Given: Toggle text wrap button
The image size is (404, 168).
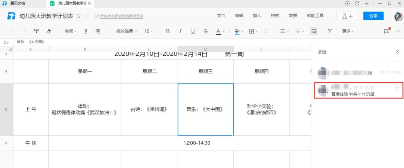Looking at the screenshot, I should [x=313, y=31].
